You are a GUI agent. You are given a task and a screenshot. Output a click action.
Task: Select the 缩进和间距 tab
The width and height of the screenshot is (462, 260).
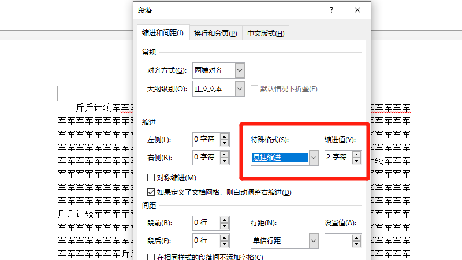[162, 34]
